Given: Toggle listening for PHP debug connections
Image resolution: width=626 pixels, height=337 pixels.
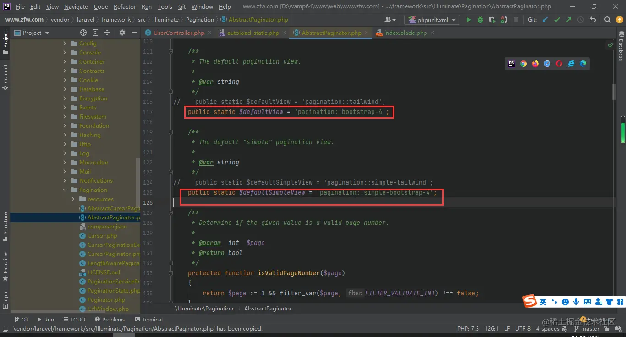Looking at the screenshot, I should (504, 20).
